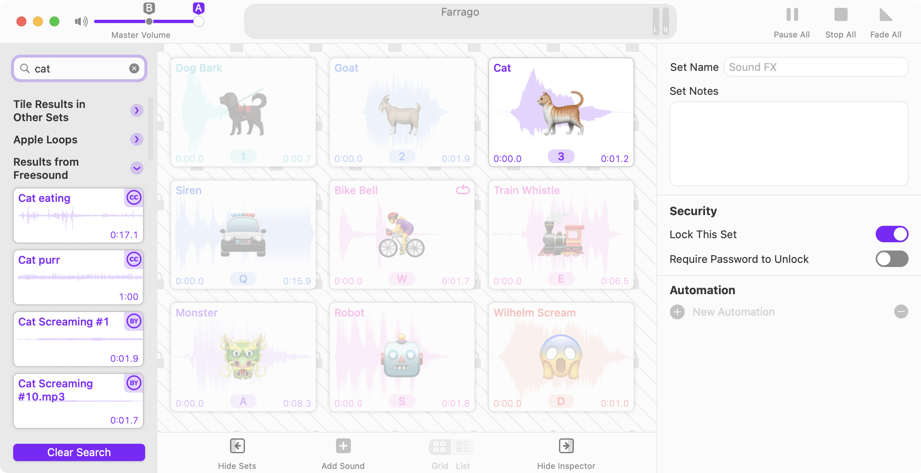Click the loop icon on Bike Bell tile
This screenshot has width=921, height=473.
(463, 190)
